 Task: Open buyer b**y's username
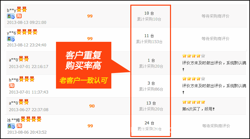point(11,11)
